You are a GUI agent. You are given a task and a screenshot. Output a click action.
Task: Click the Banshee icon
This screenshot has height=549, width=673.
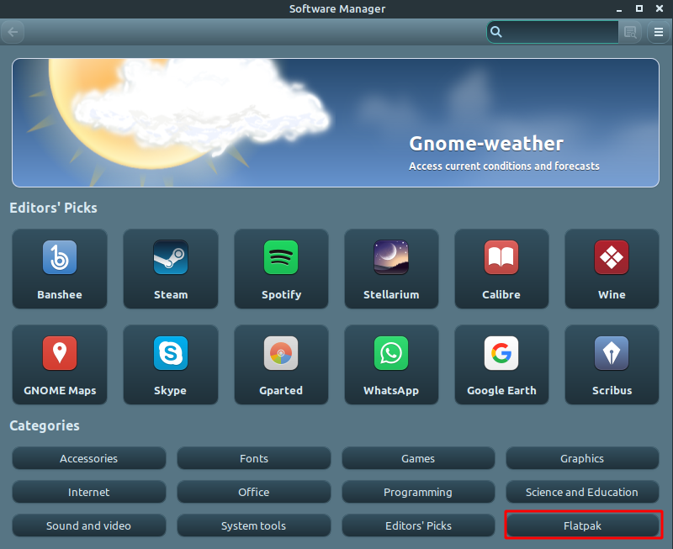[x=60, y=269]
